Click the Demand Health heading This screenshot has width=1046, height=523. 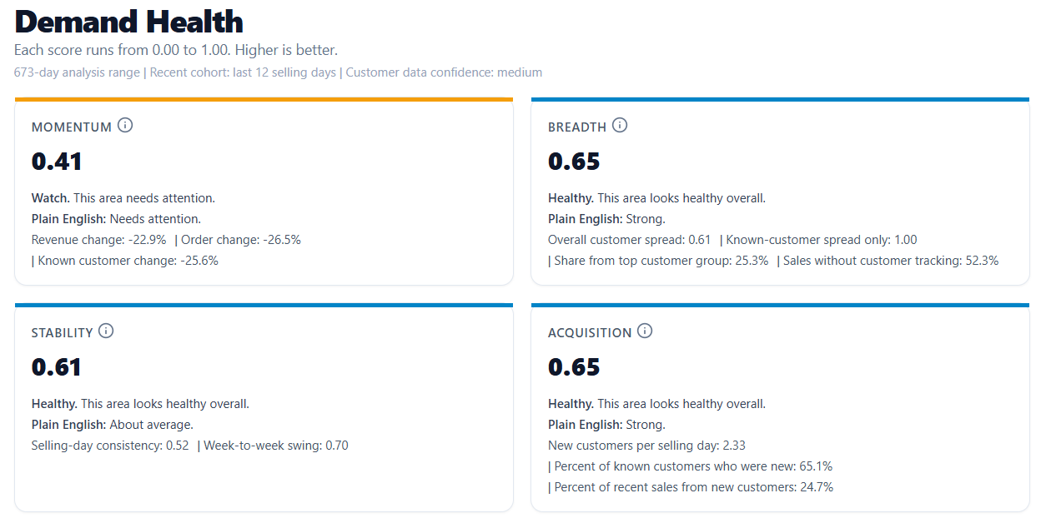tap(128, 22)
